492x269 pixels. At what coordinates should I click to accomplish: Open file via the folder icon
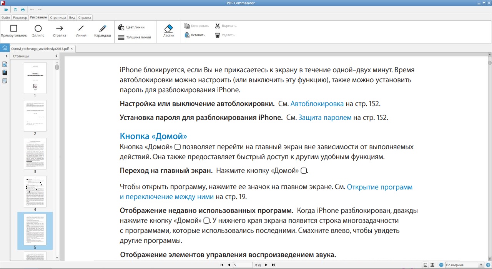click(x=6, y=9)
